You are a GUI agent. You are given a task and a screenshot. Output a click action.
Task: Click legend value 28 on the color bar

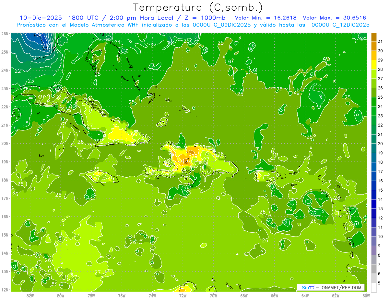[x=380, y=69]
